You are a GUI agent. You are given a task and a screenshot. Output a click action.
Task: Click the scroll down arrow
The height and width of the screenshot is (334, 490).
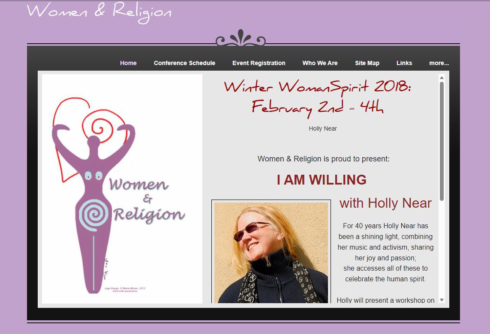click(x=442, y=300)
